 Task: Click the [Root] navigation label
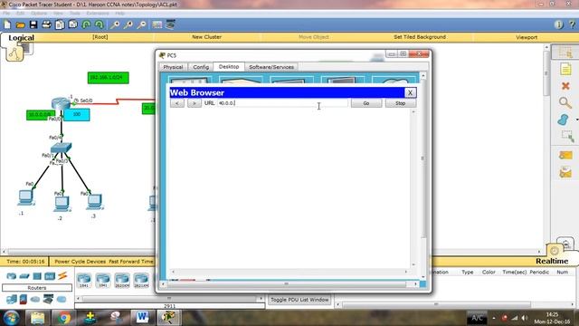[100, 37]
